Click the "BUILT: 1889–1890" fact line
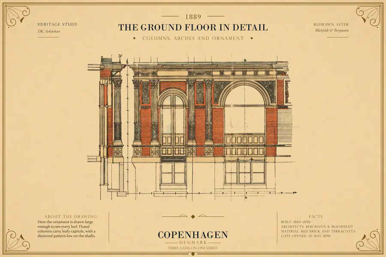This screenshot has height=257, width=386. click(296, 222)
